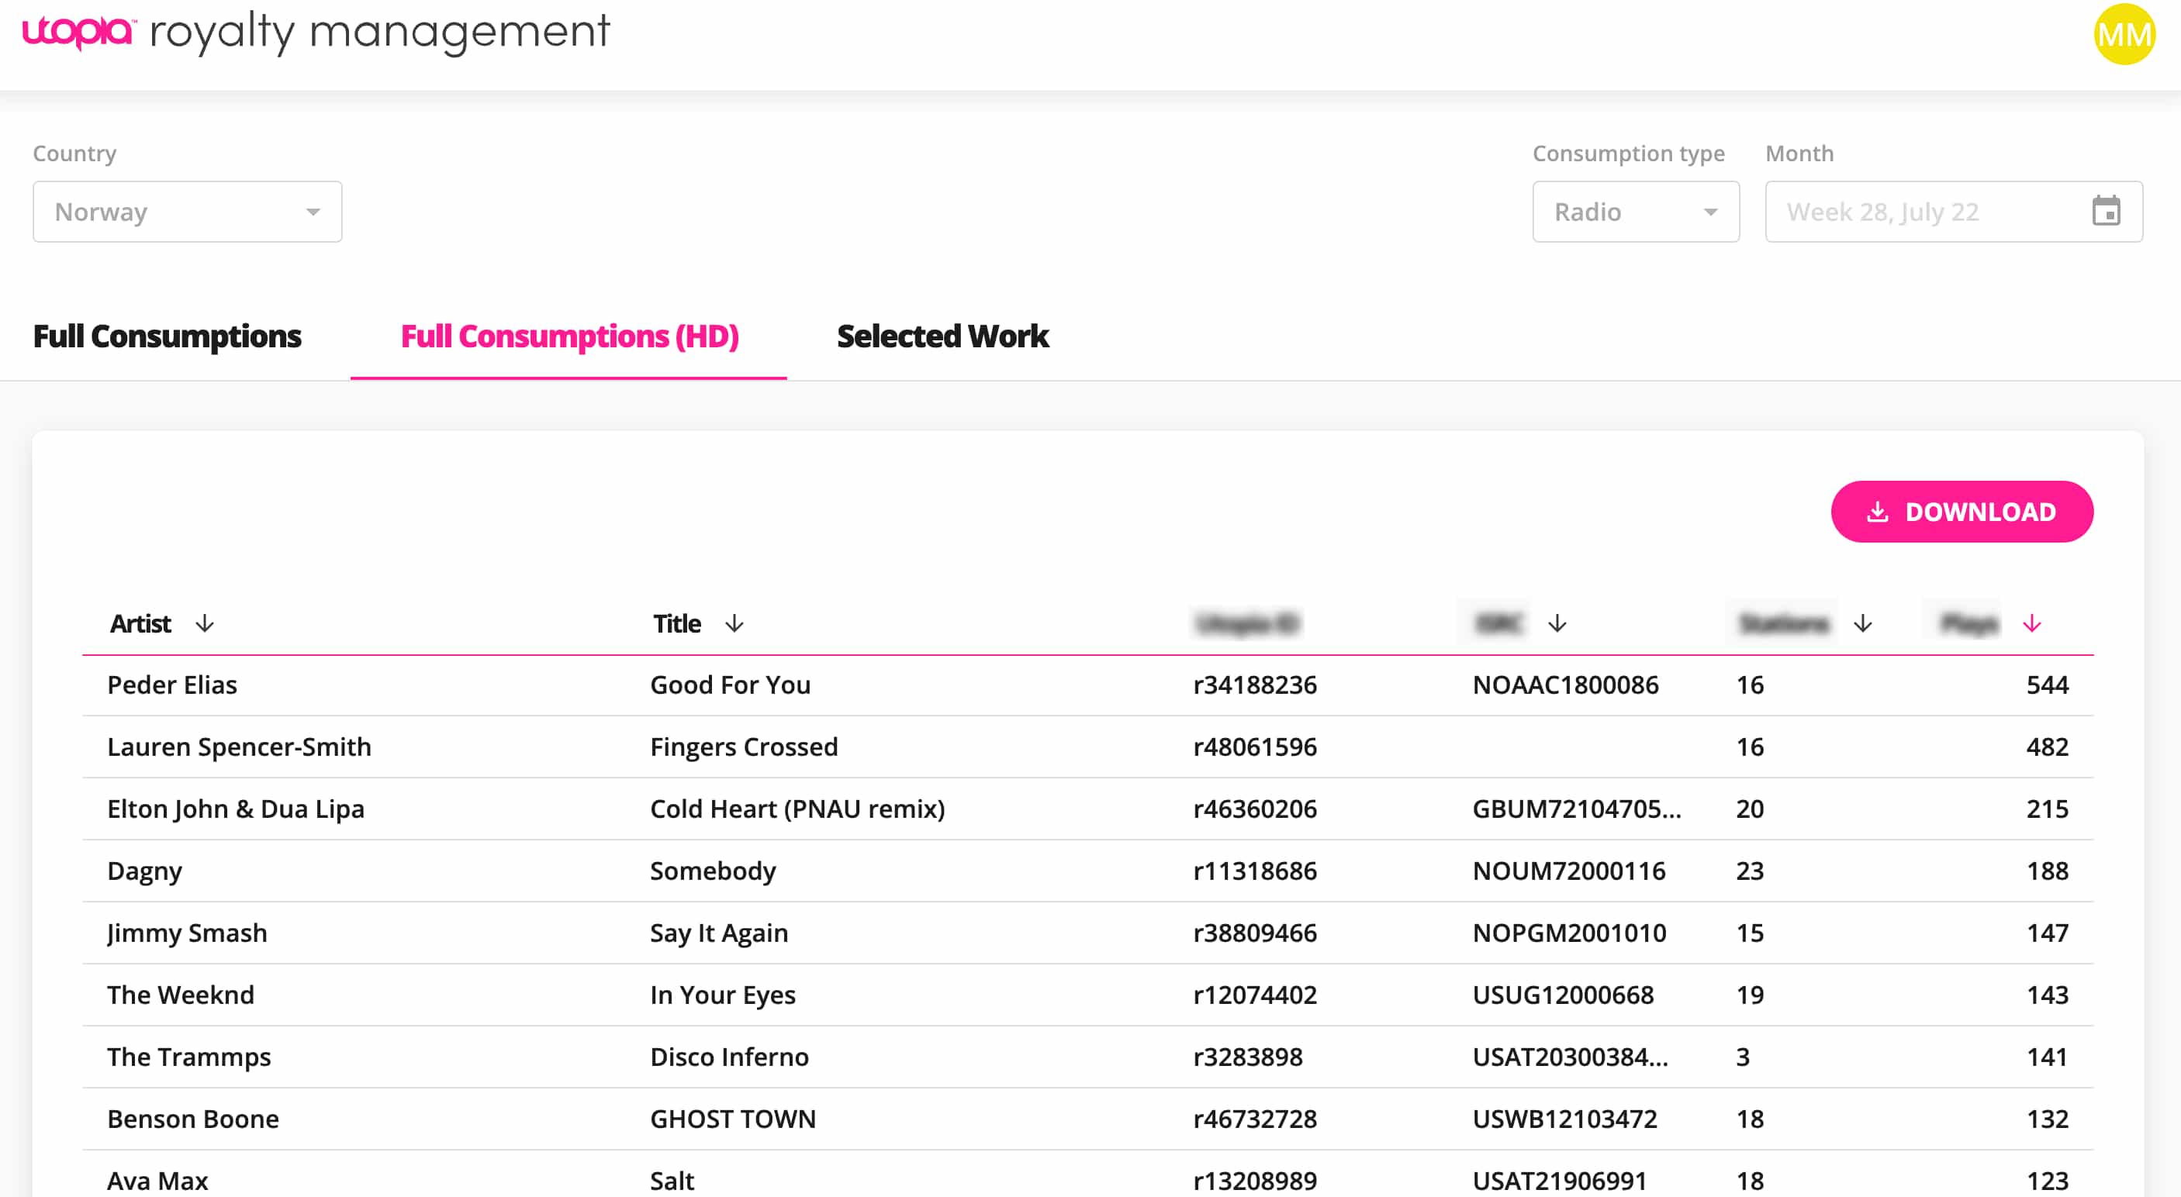Expand the Norway country dropdown
Screen dimensions: 2181x1197
click(187, 212)
